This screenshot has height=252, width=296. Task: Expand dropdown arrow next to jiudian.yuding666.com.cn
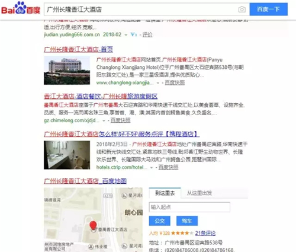tap(126, 35)
